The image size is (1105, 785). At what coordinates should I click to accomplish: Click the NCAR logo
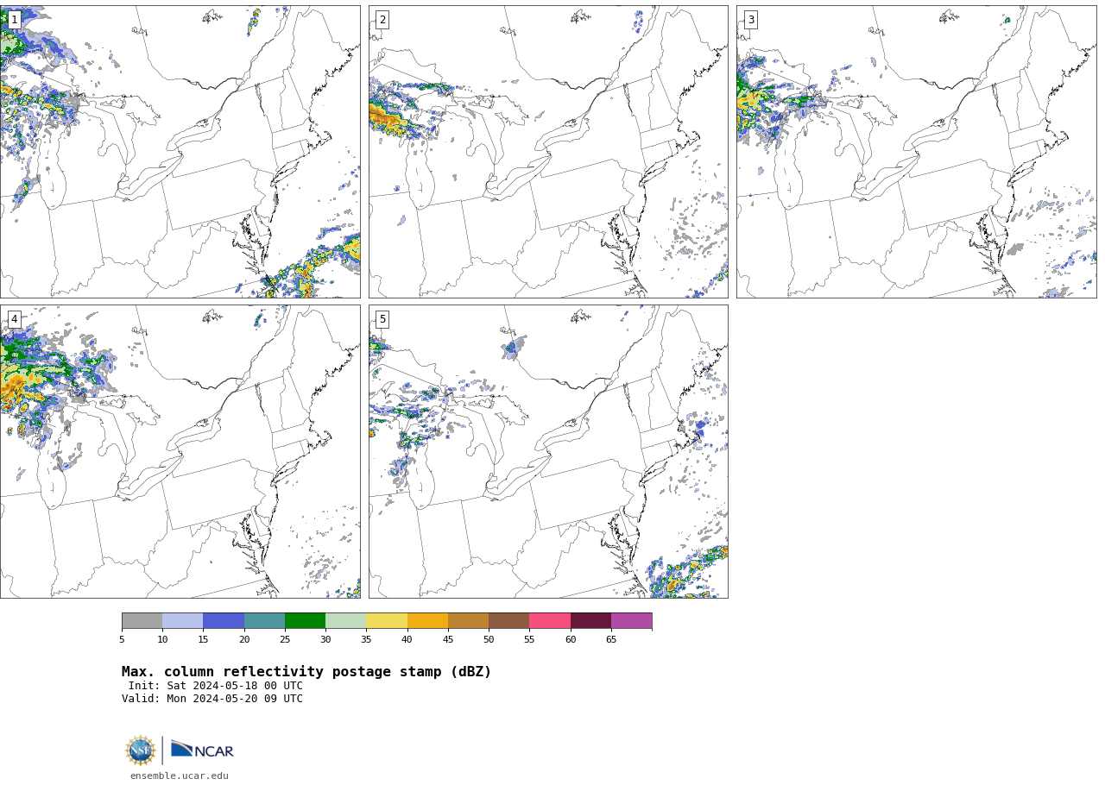202,750
